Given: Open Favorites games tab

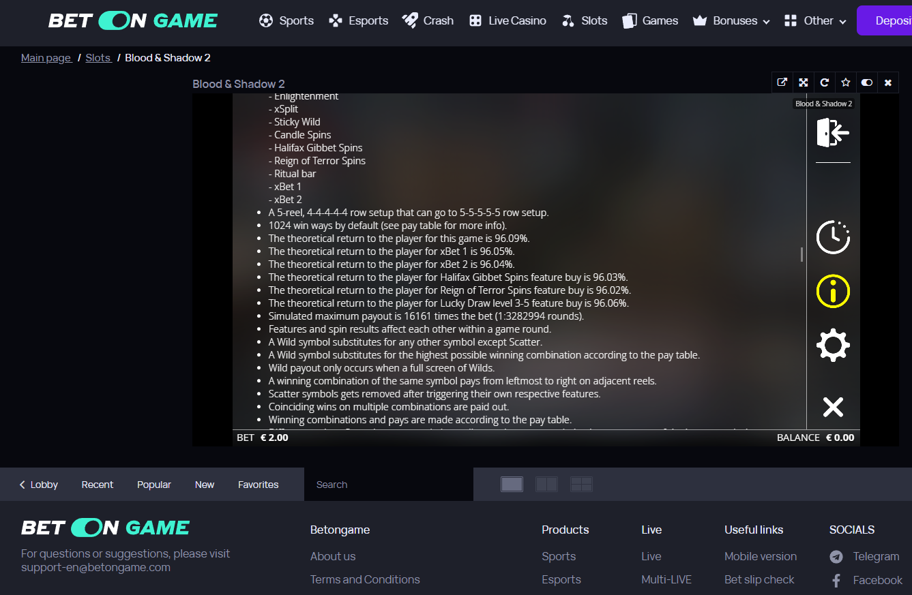Looking at the screenshot, I should pyautogui.click(x=259, y=485).
